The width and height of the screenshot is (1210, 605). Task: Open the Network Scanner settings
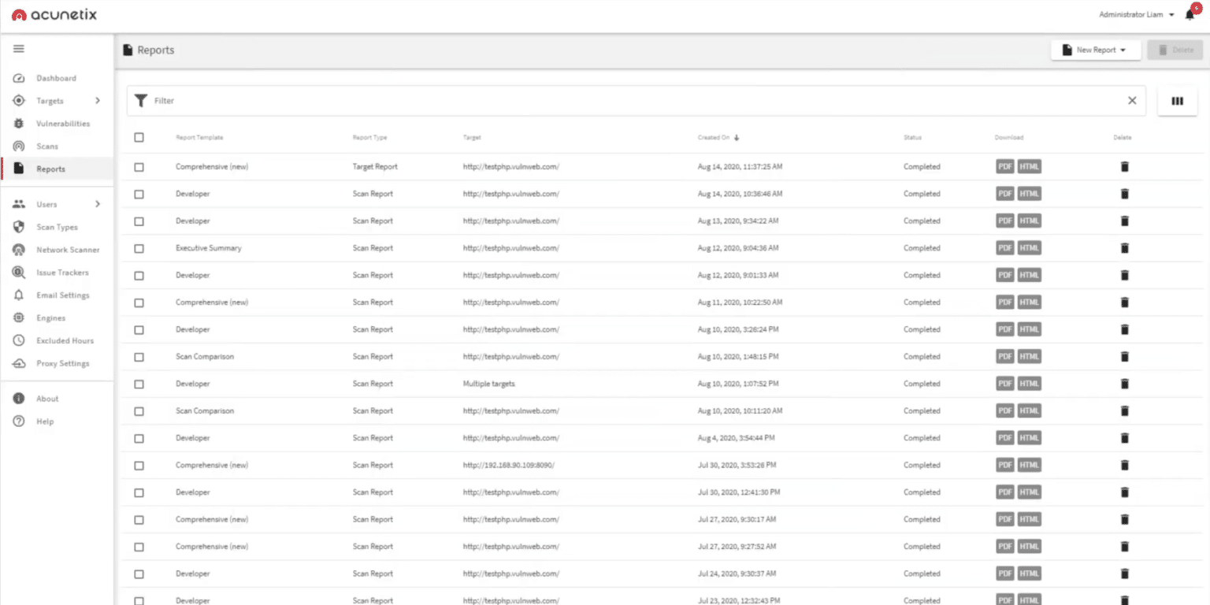tap(69, 249)
